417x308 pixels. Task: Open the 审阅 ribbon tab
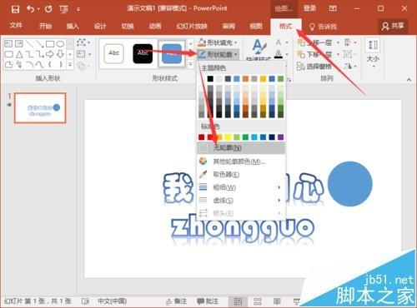(229, 26)
